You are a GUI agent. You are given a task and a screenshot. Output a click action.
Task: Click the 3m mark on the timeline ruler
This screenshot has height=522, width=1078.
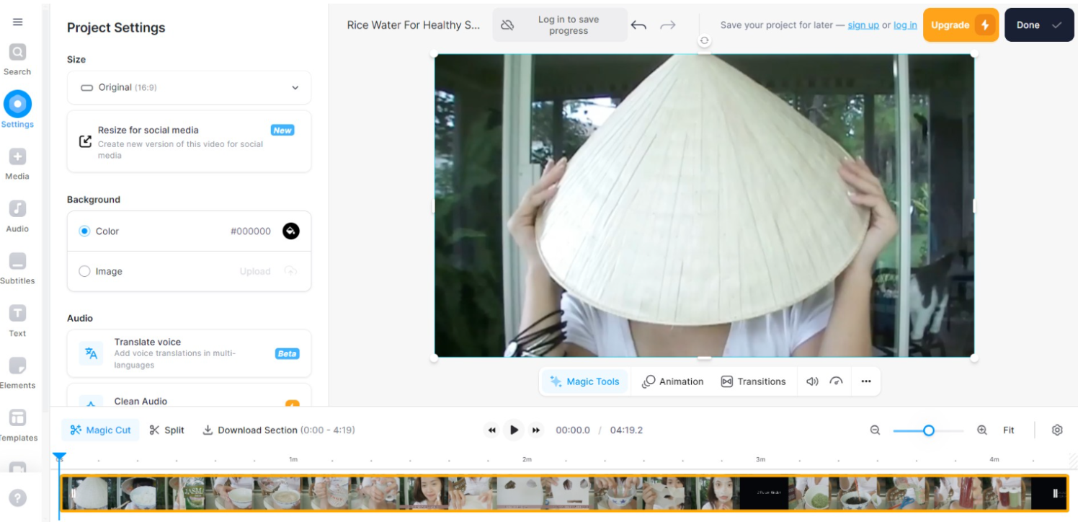(760, 459)
